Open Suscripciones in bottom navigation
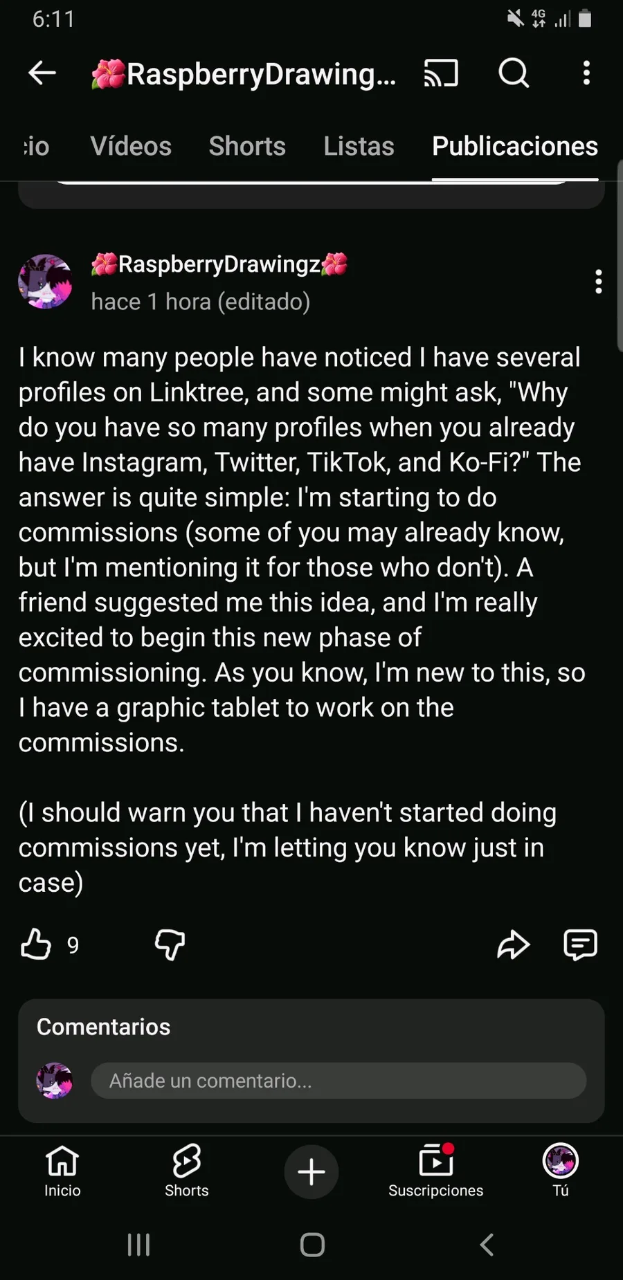This screenshot has height=1280, width=623. [x=436, y=1171]
